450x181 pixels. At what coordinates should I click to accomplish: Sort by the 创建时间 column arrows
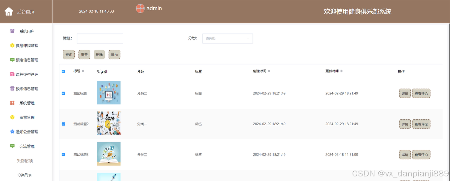[x=269, y=71]
